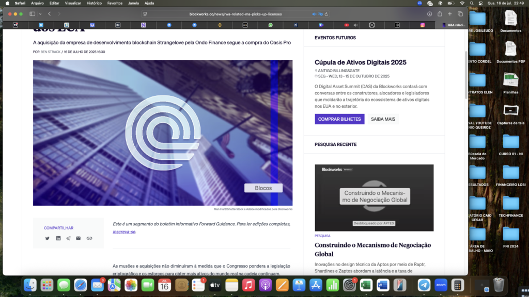Open Construindo o Mecanismo de Negociação Global headline
Viewport: 529px width, 297px height.
tap(373, 250)
